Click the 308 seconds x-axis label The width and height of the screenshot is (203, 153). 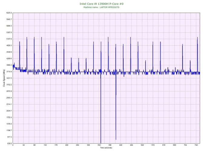point(88,145)
